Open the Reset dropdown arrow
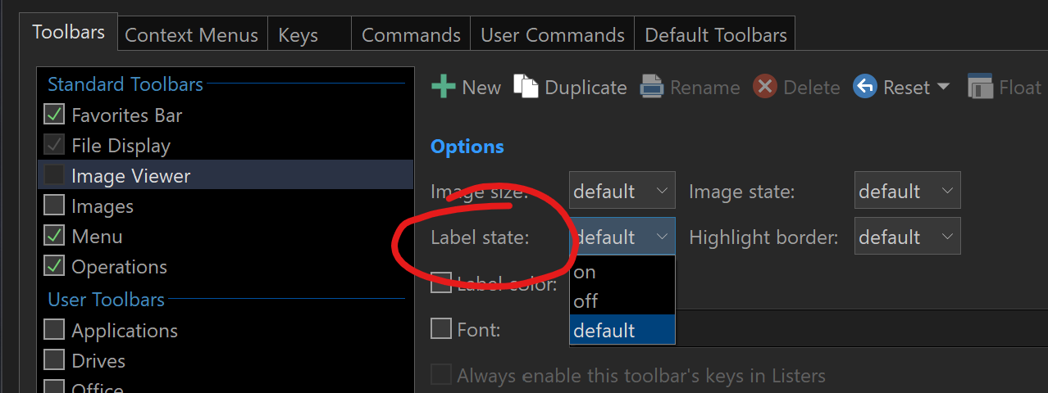 [943, 87]
